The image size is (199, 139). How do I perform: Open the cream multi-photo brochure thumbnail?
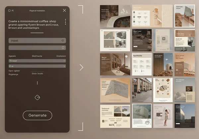pos(115,116)
